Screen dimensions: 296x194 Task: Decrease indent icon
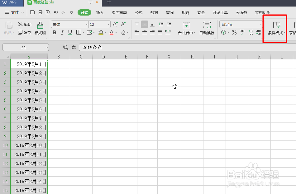tap(161, 24)
